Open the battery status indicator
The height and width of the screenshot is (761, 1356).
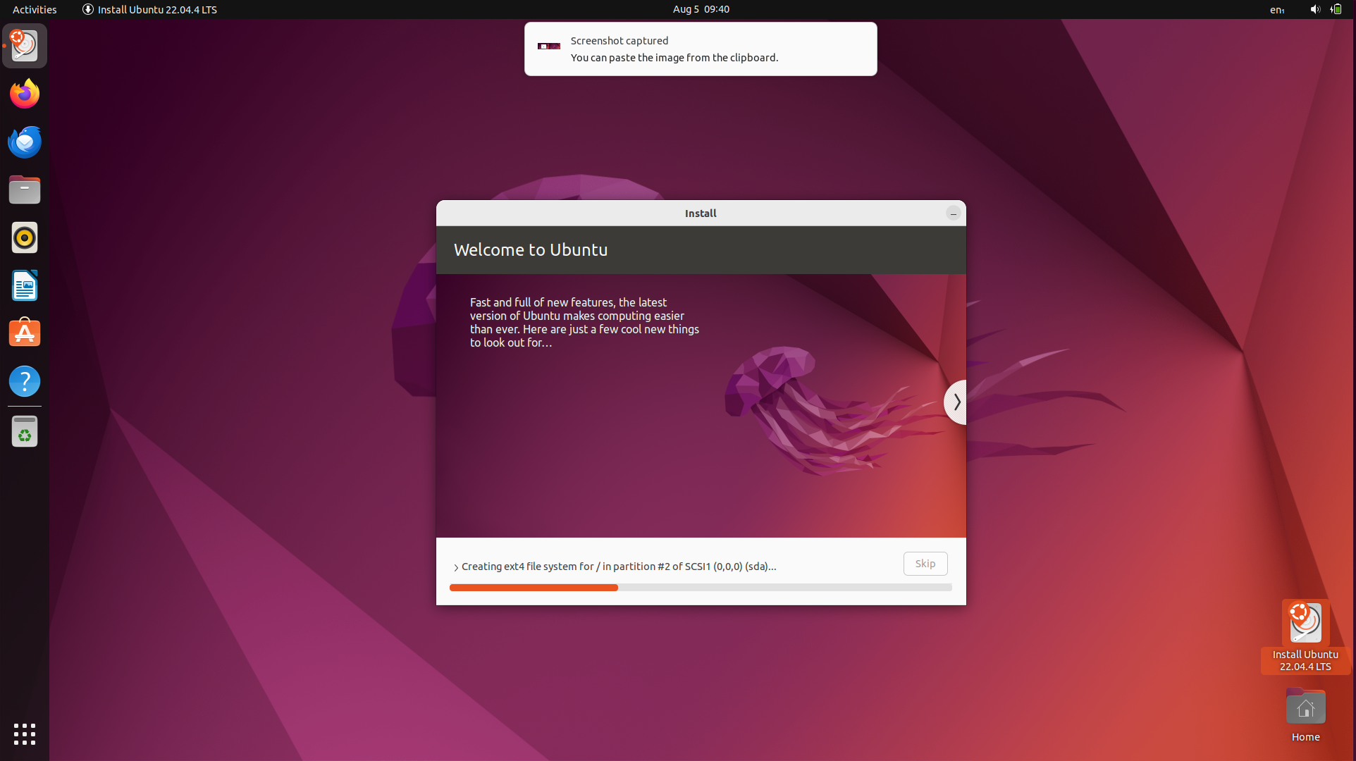coord(1336,9)
